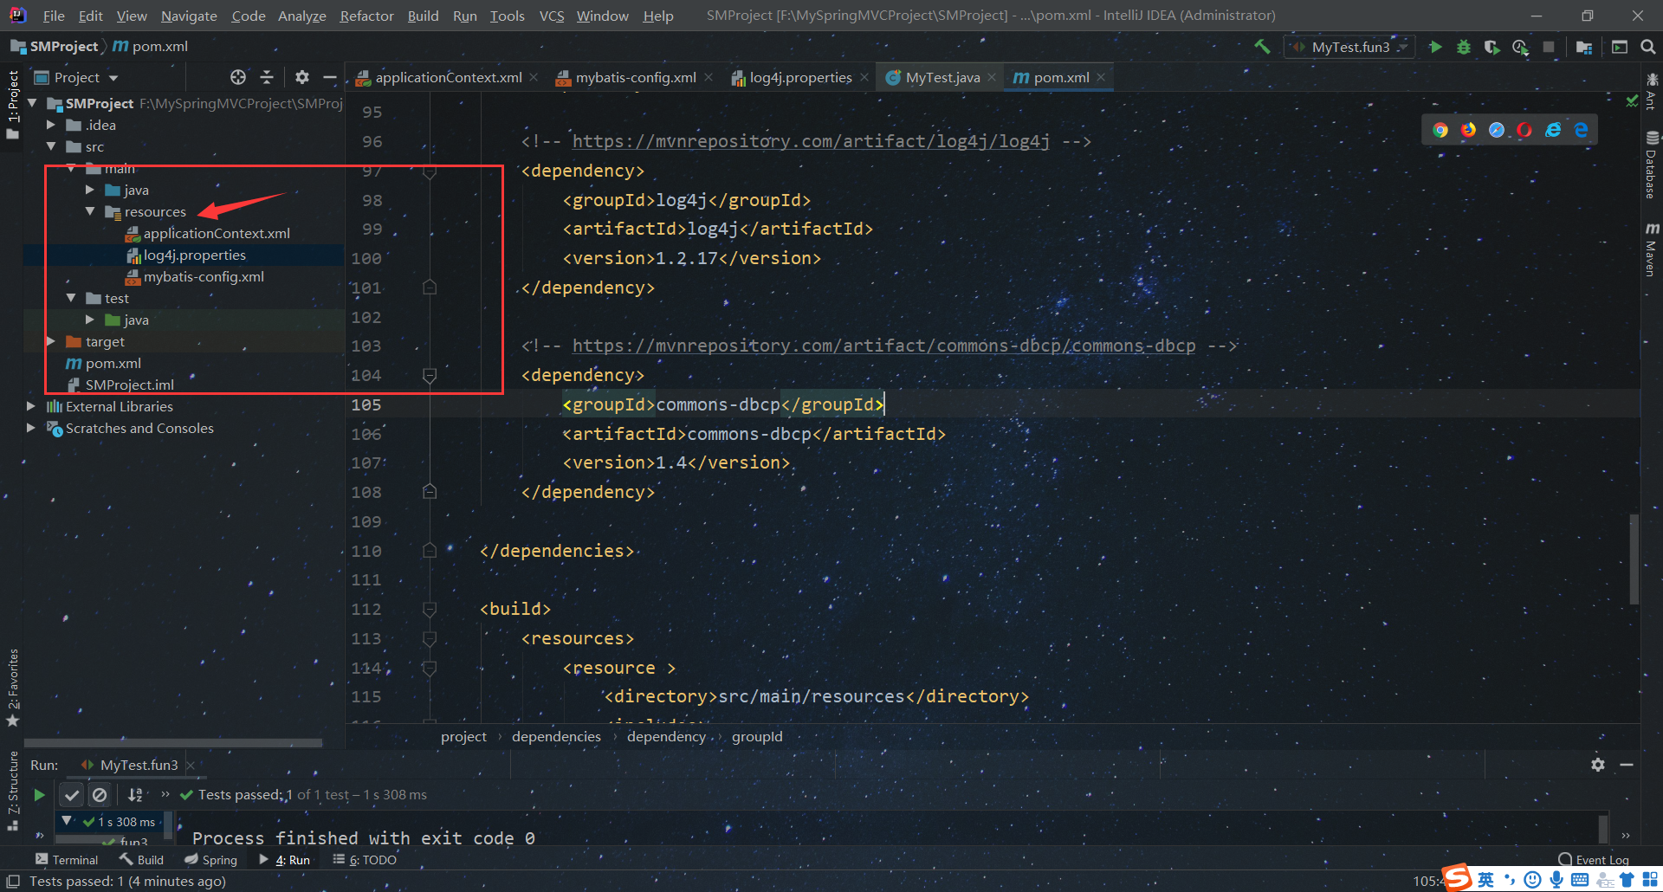This screenshot has width=1663, height=892.
Task: Open the 6: TODO tool window
Action: 365,860
